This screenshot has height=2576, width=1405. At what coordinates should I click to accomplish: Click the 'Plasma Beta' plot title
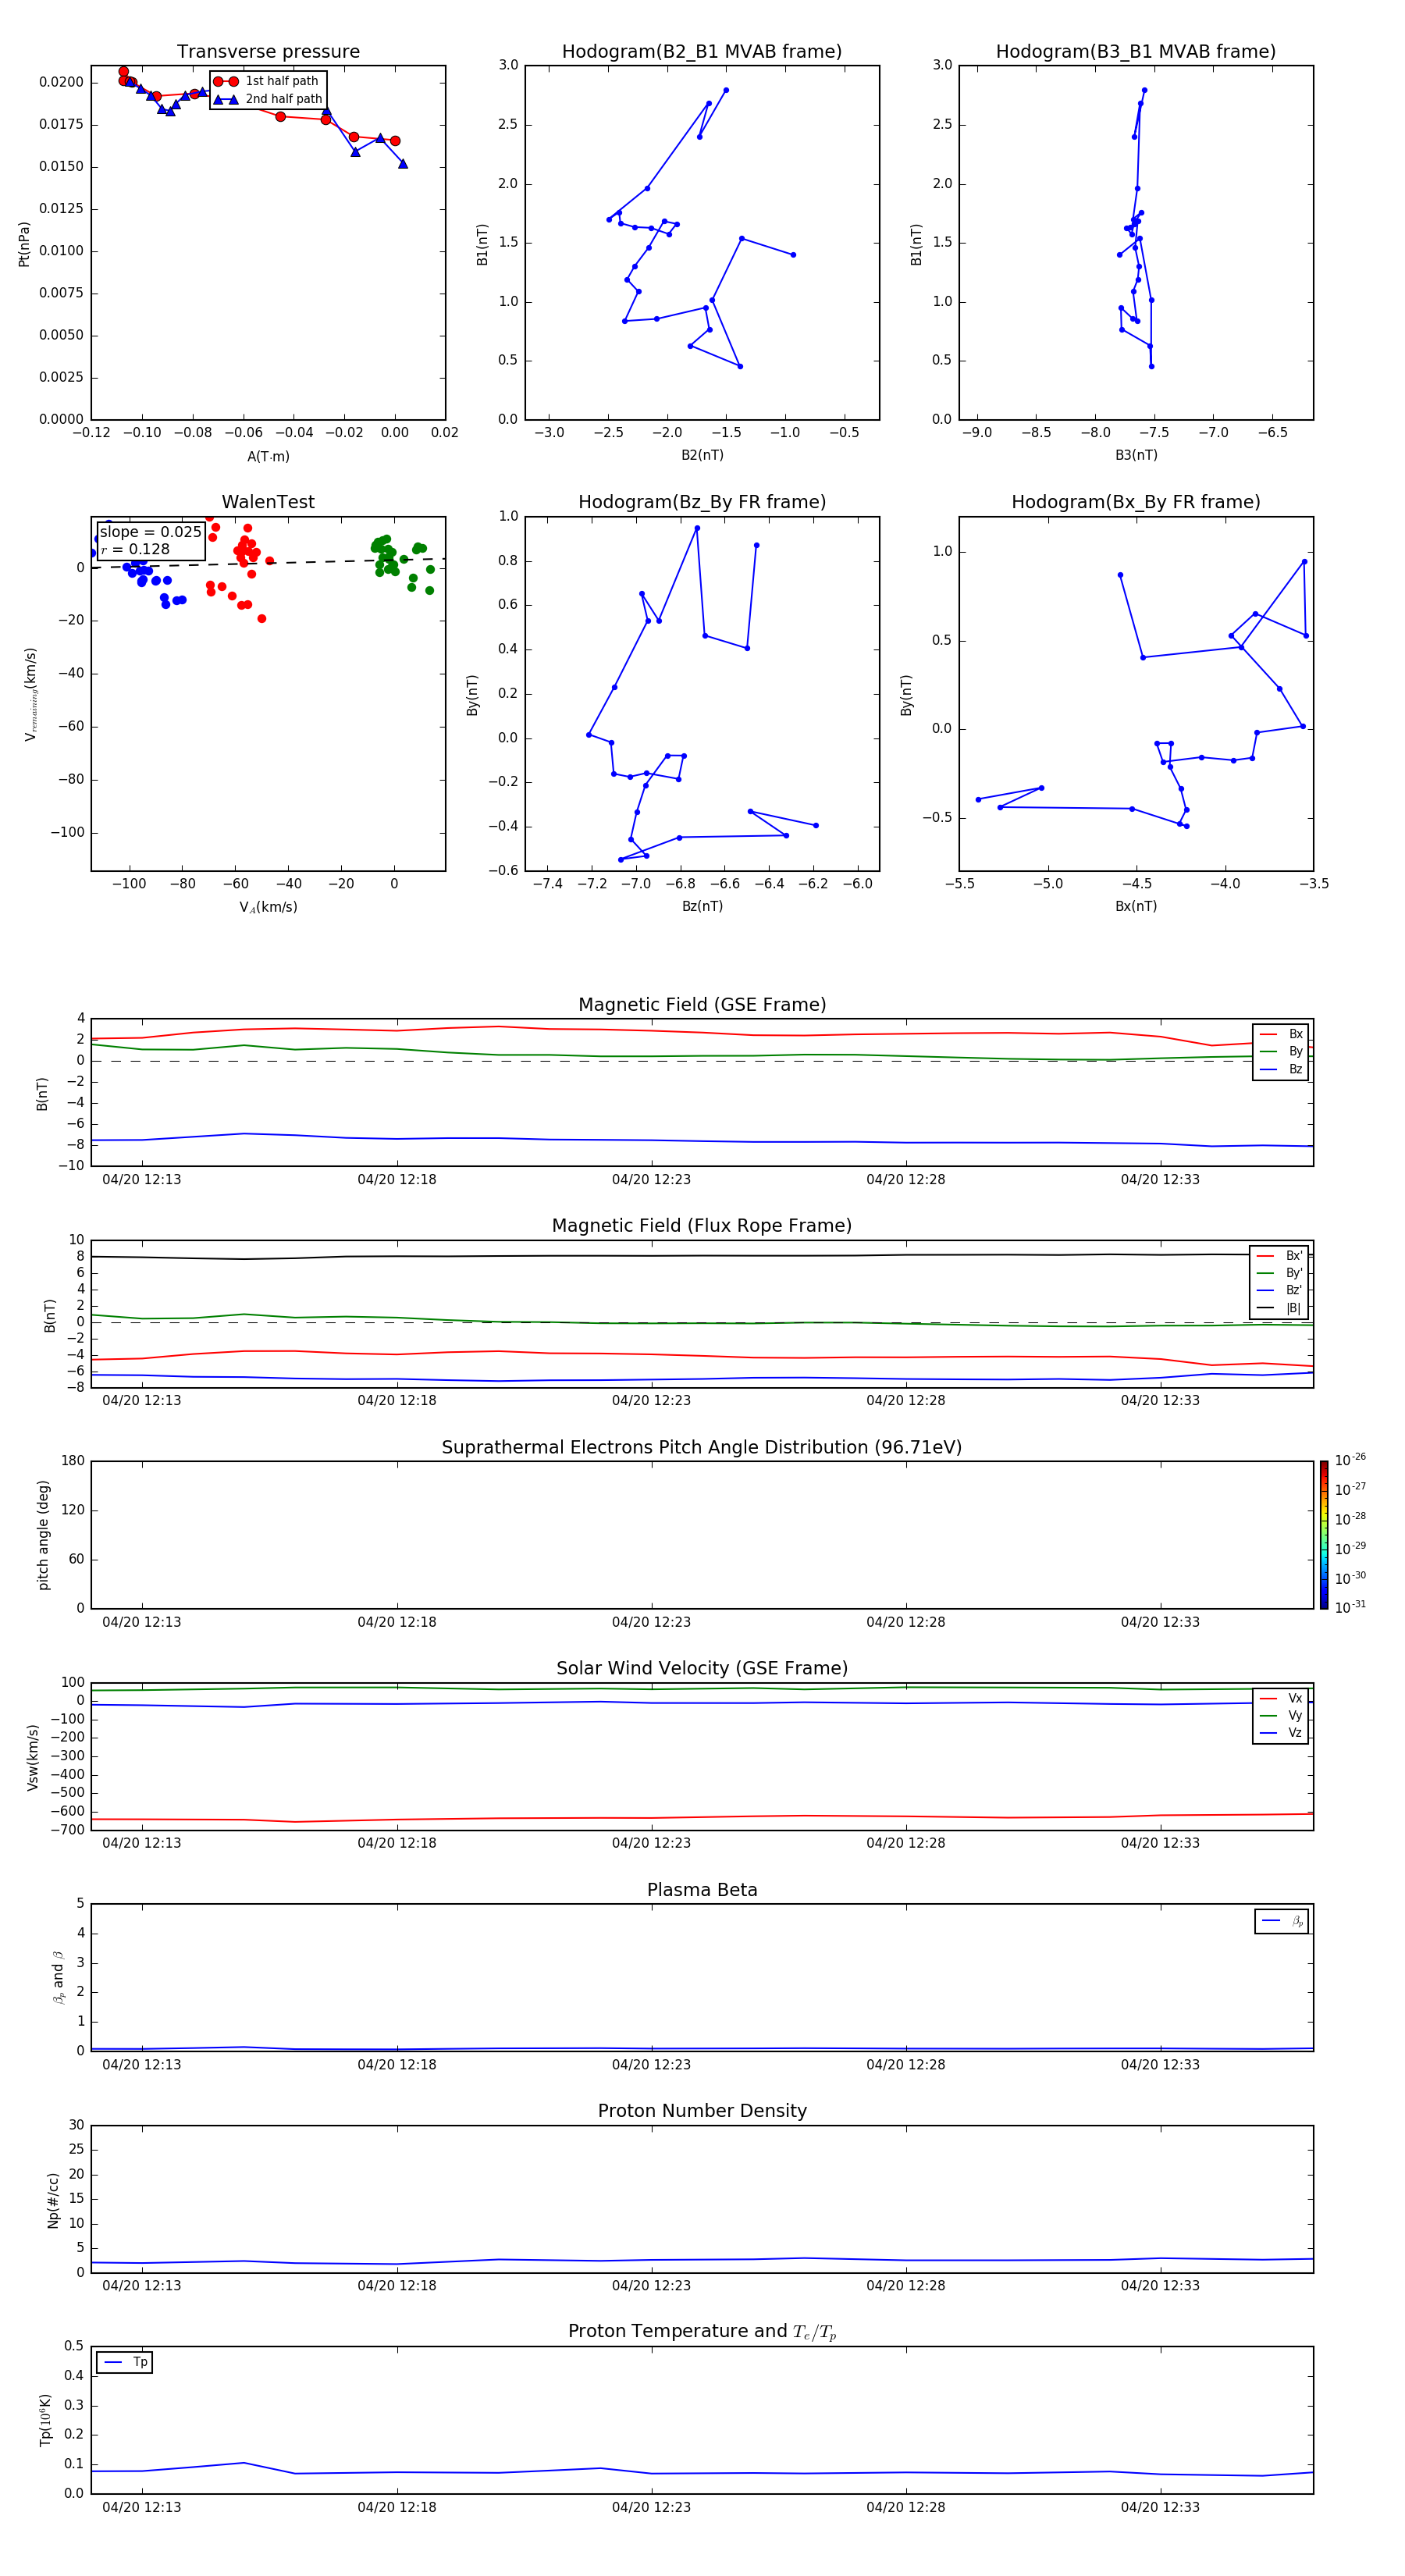[x=702, y=1891]
